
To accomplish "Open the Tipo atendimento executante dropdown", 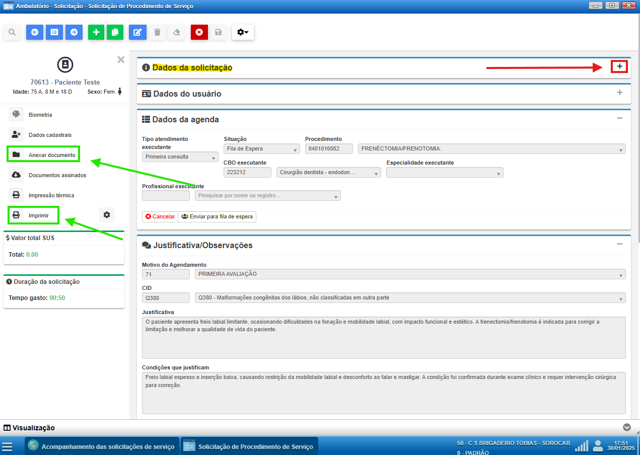I will tap(180, 157).
